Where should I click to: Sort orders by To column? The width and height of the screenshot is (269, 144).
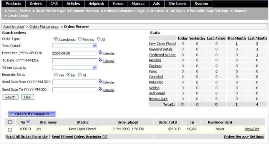click(x=192, y=122)
